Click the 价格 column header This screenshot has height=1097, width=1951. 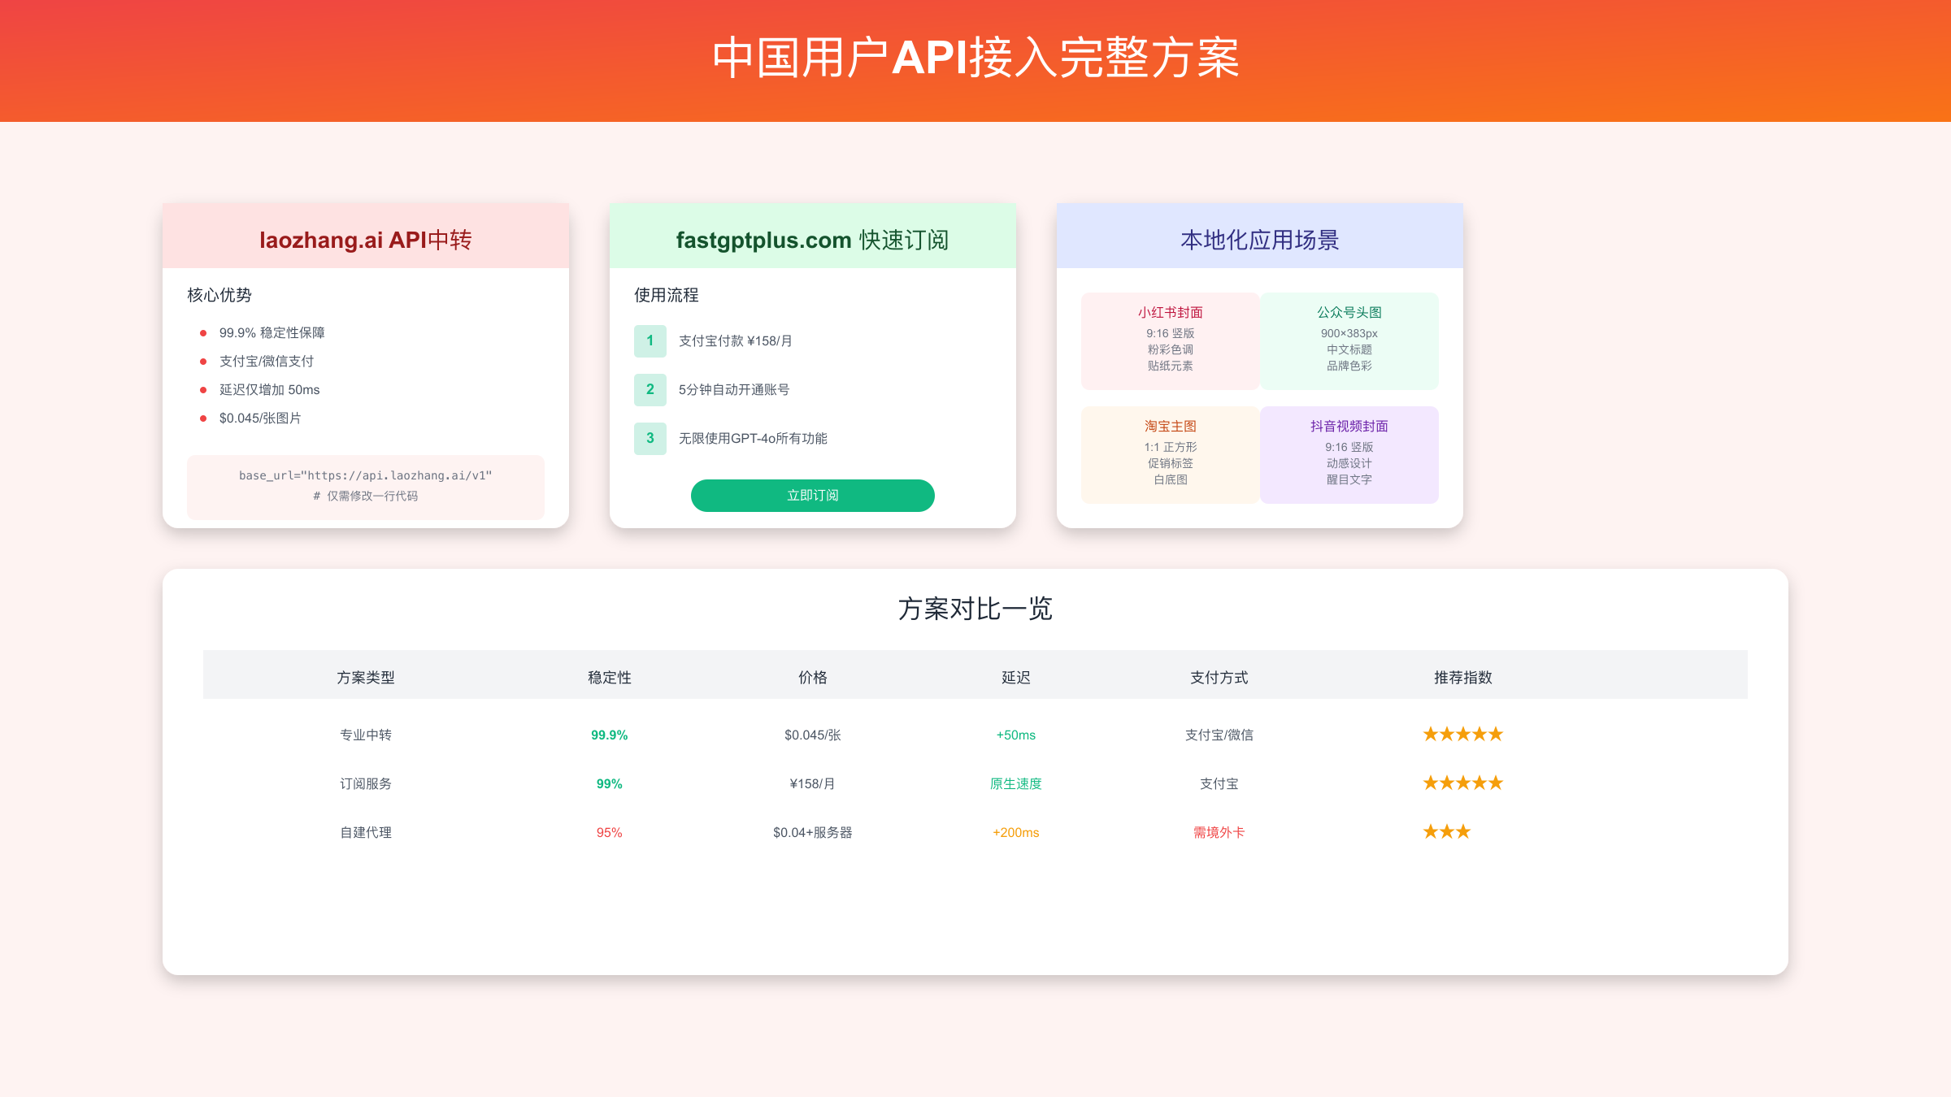pos(813,678)
